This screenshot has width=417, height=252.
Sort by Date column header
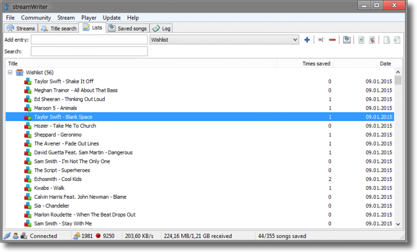pyautogui.click(x=363, y=64)
